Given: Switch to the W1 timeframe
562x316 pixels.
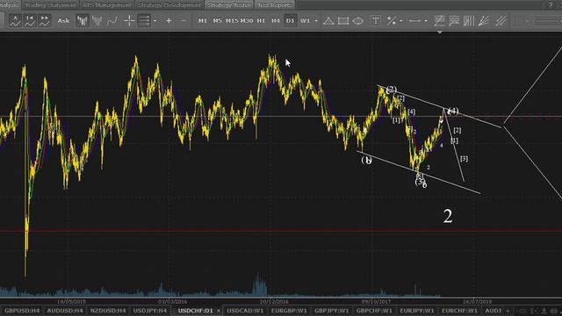Looking at the screenshot, I should [305, 21].
